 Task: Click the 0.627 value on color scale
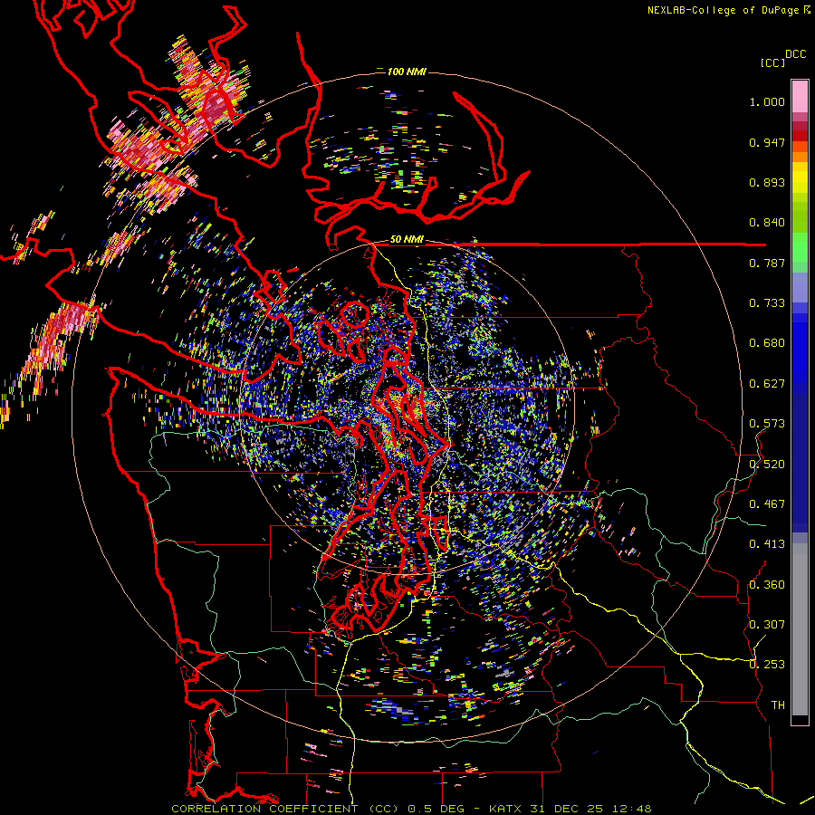point(767,384)
